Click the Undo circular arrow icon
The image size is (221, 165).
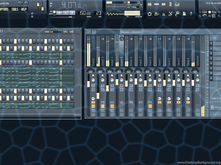[x=149, y=14]
